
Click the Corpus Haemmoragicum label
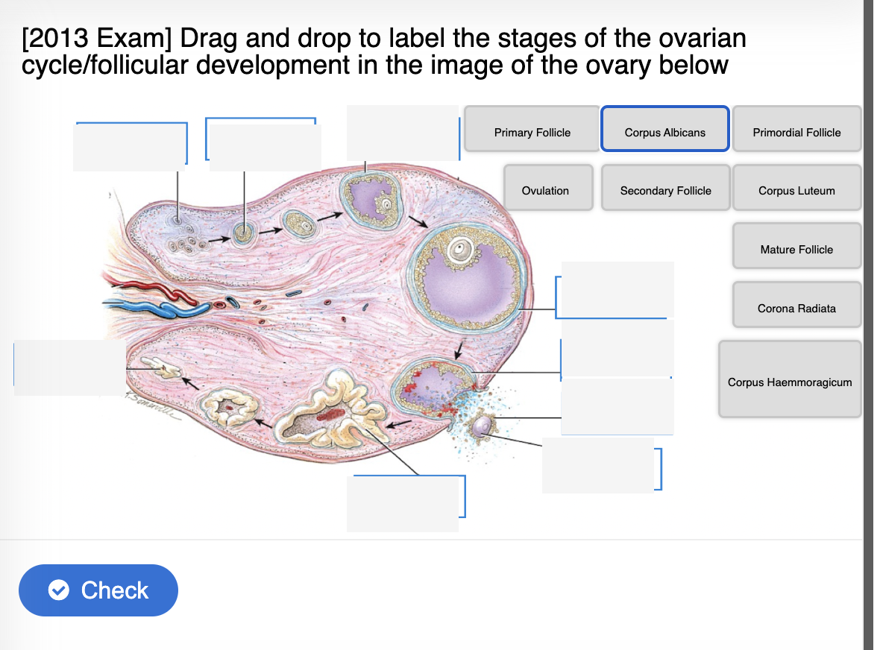pyautogui.click(x=790, y=381)
